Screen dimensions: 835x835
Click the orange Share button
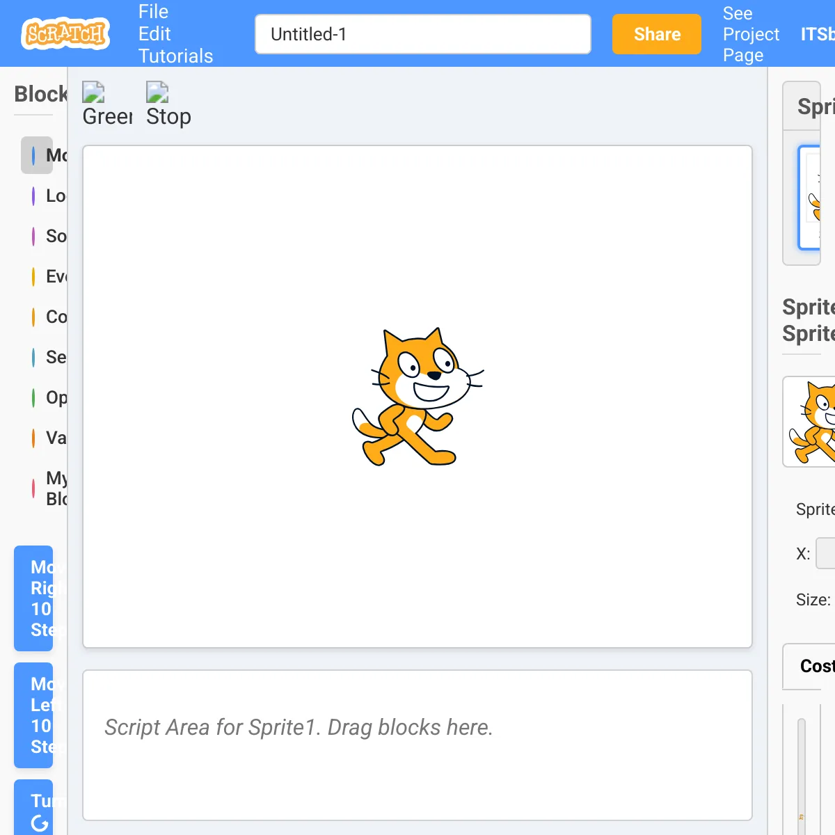point(657,34)
